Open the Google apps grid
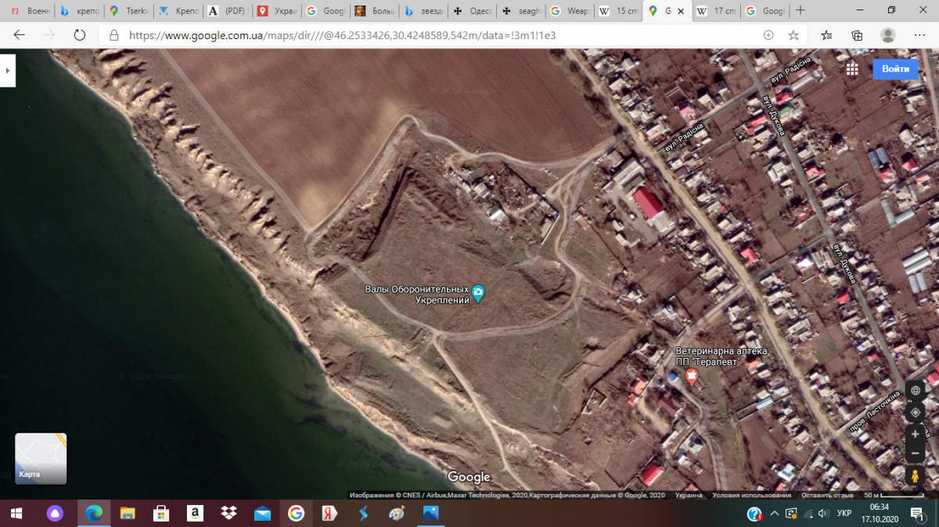Viewport: 939px width, 527px height. pos(852,69)
